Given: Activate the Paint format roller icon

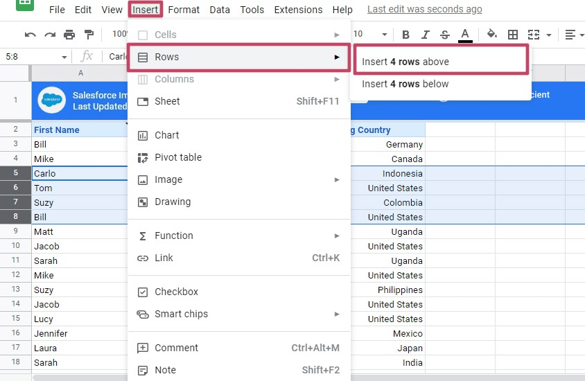Looking at the screenshot, I should click(x=89, y=35).
